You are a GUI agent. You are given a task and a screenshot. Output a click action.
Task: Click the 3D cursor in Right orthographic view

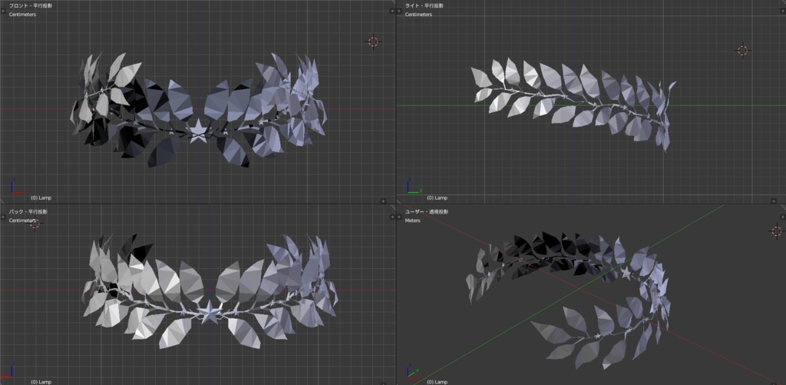pyautogui.click(x=742, y=50)
